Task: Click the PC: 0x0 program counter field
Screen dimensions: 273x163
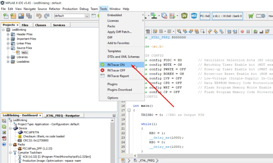Action: (x=205, y=16)
